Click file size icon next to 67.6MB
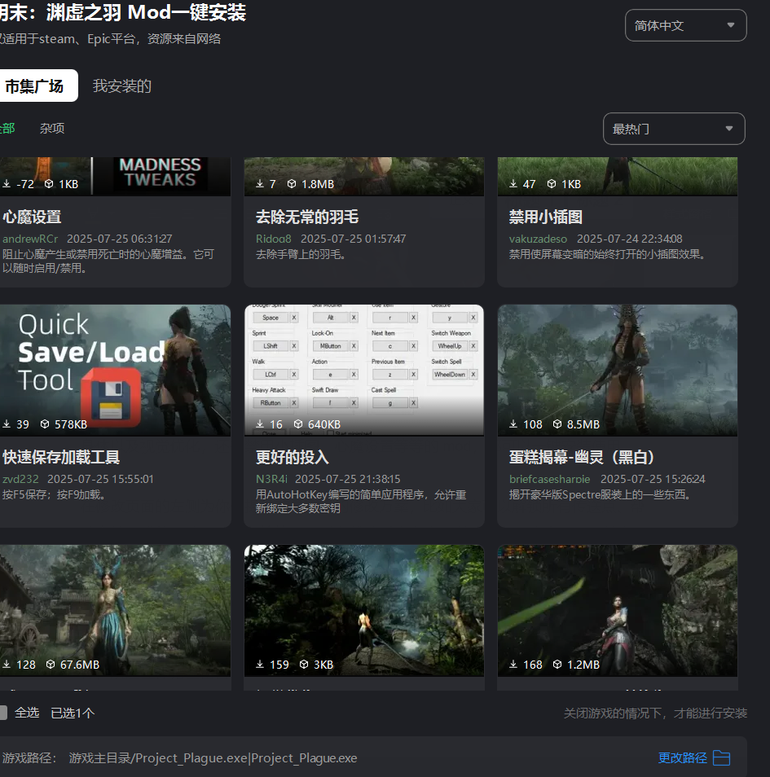The height and width of the screenshot is (777, 770). [x=51, y=665]
